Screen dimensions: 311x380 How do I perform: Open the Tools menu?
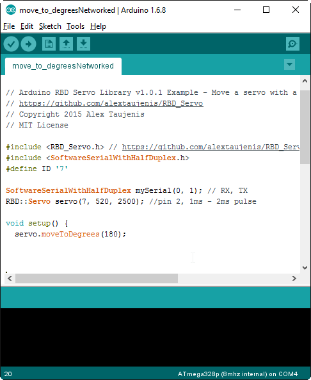76,26
